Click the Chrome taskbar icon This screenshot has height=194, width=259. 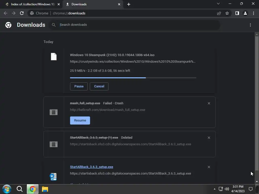click(x=33, y=189)
